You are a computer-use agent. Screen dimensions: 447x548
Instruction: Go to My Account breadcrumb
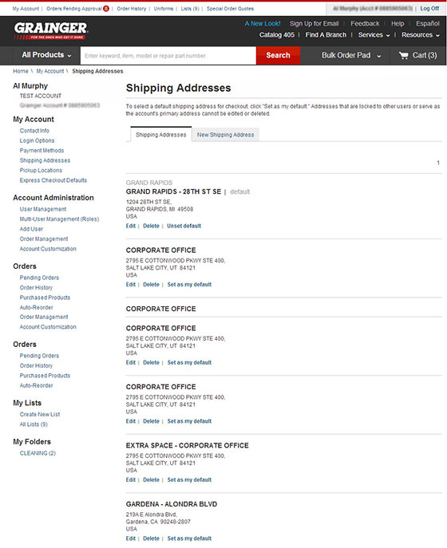click(x=50, y=71)
